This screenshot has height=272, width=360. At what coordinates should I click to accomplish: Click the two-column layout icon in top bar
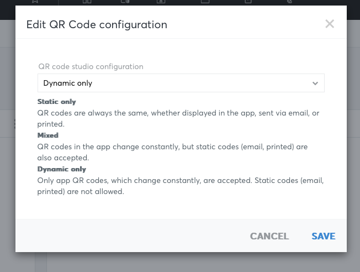(87, 1)
